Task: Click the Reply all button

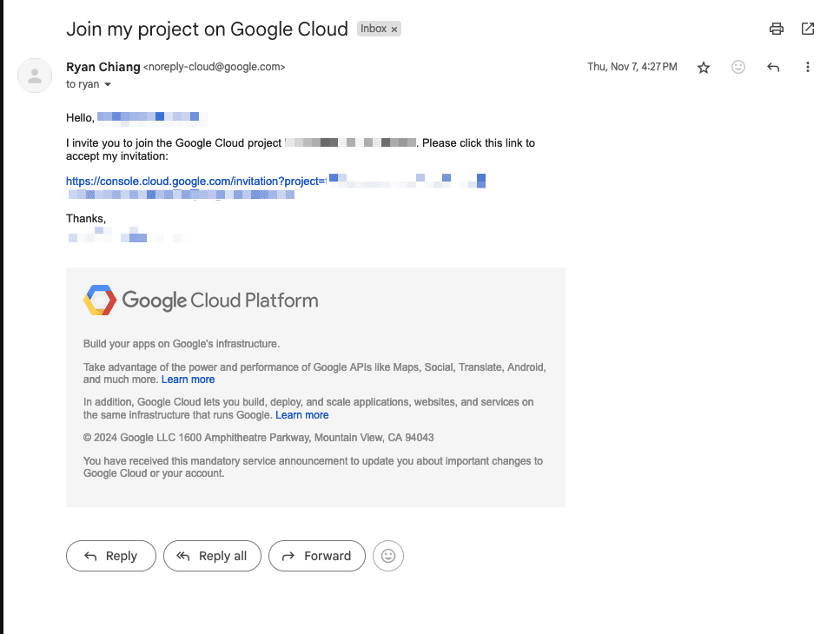Action: [212, 556]
